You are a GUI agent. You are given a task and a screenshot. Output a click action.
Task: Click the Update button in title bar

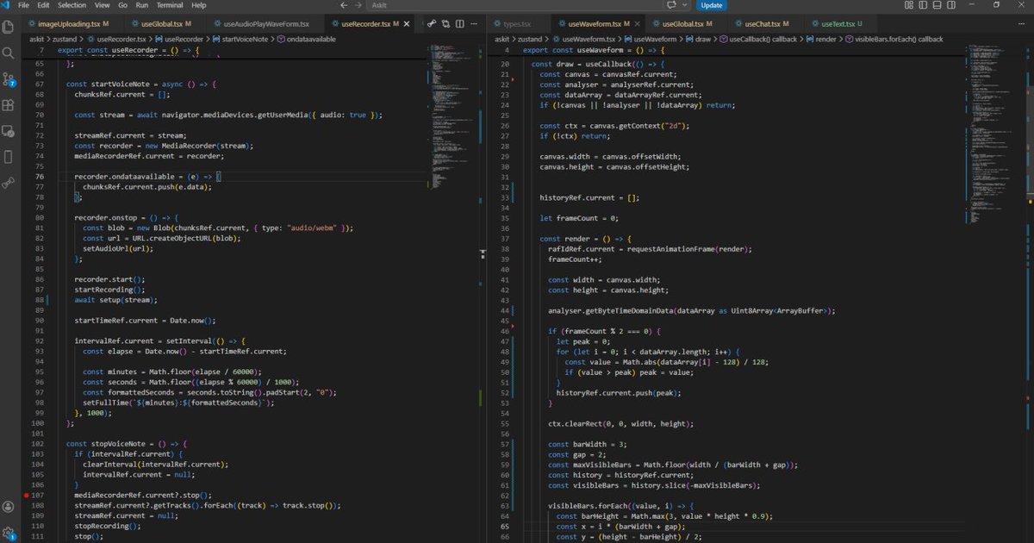(712, 5)
